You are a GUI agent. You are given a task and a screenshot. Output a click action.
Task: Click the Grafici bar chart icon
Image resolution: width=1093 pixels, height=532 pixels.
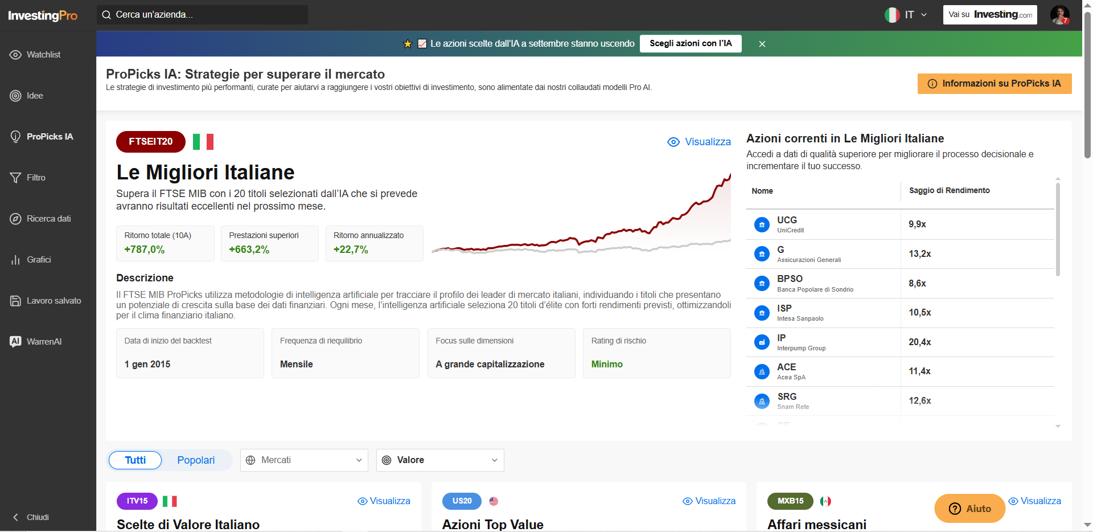(x=15, y=260)
